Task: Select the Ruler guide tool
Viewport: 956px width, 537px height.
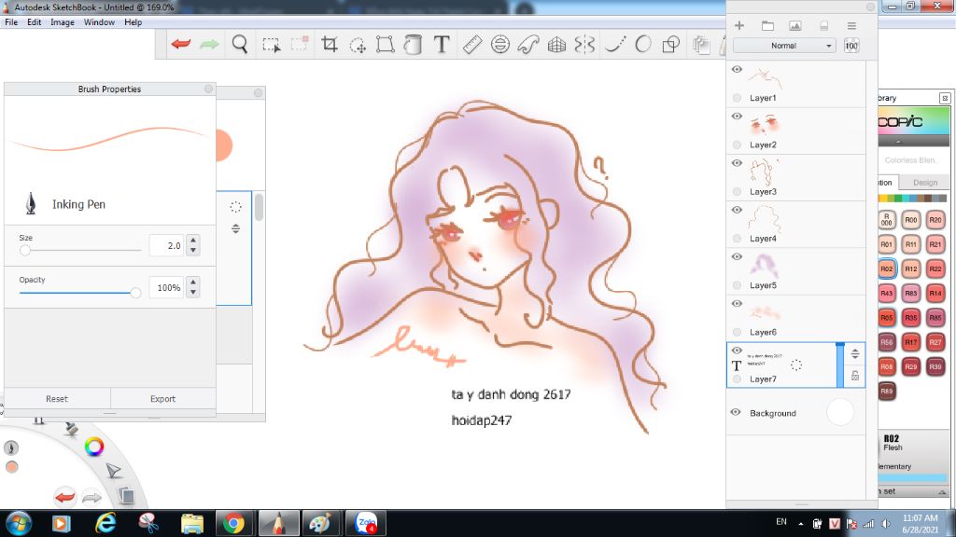Action: pos(471,45)
